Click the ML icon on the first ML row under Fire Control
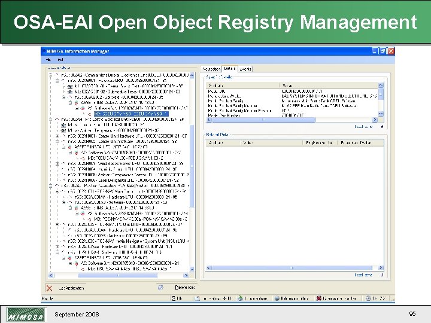The image size is (431, 323). tap(63, 125)
